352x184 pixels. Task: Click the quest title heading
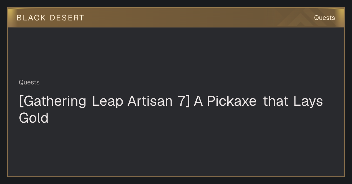point(171,110)
